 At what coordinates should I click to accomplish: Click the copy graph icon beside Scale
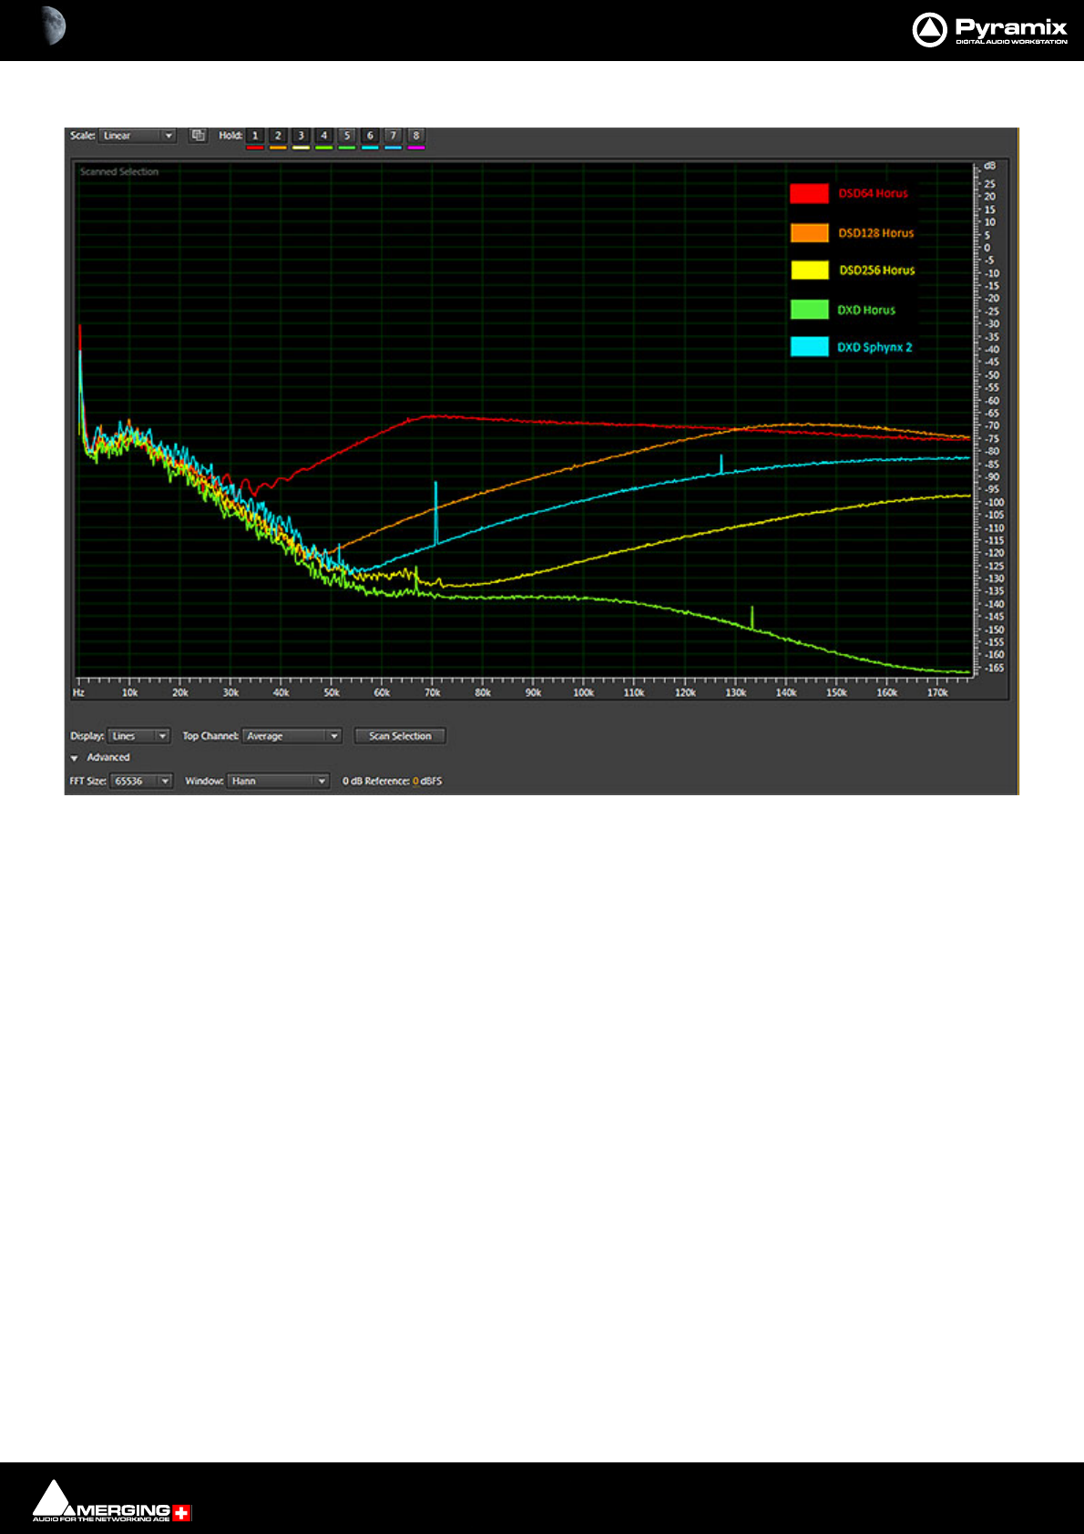click(198, 136)
